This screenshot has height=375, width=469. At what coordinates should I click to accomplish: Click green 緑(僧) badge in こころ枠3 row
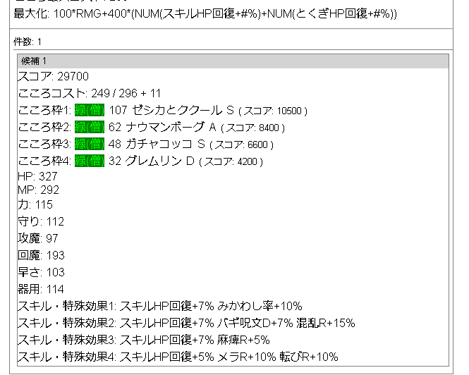click(x=90, y=144)
